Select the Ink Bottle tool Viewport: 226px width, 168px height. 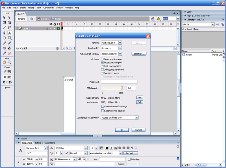coord(4,48)
